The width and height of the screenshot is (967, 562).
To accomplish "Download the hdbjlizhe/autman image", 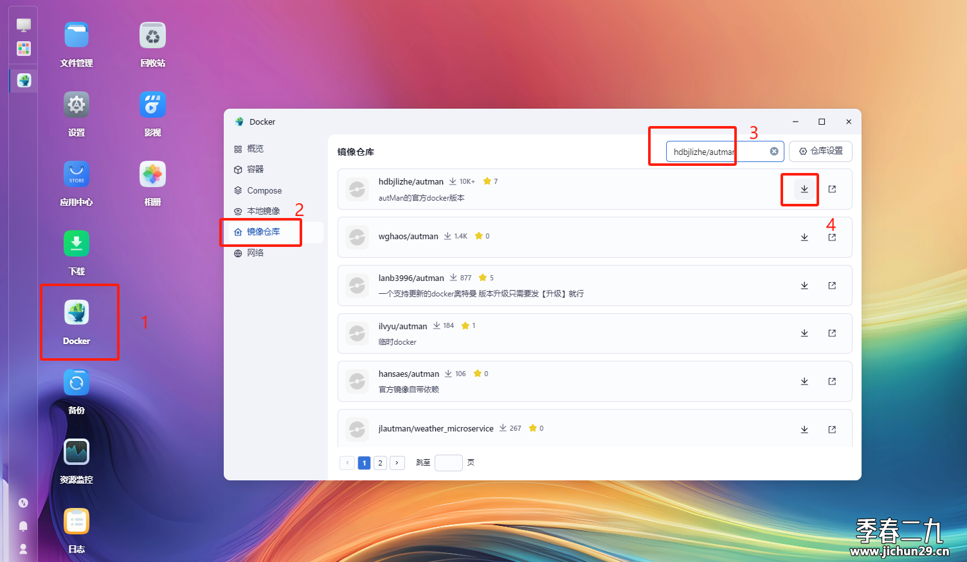I will (804, 189).
